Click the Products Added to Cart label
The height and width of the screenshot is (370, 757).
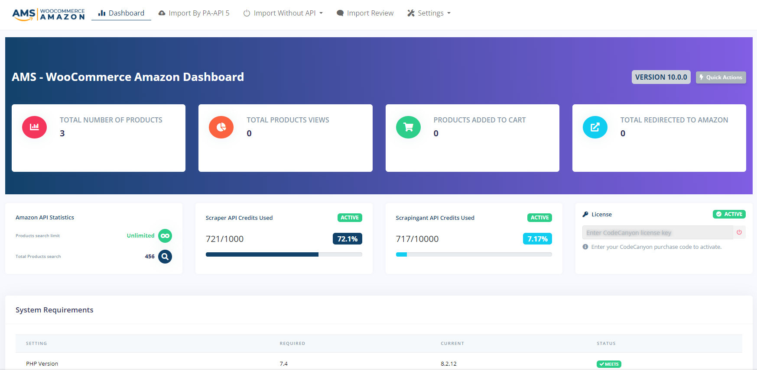point(480,120)
